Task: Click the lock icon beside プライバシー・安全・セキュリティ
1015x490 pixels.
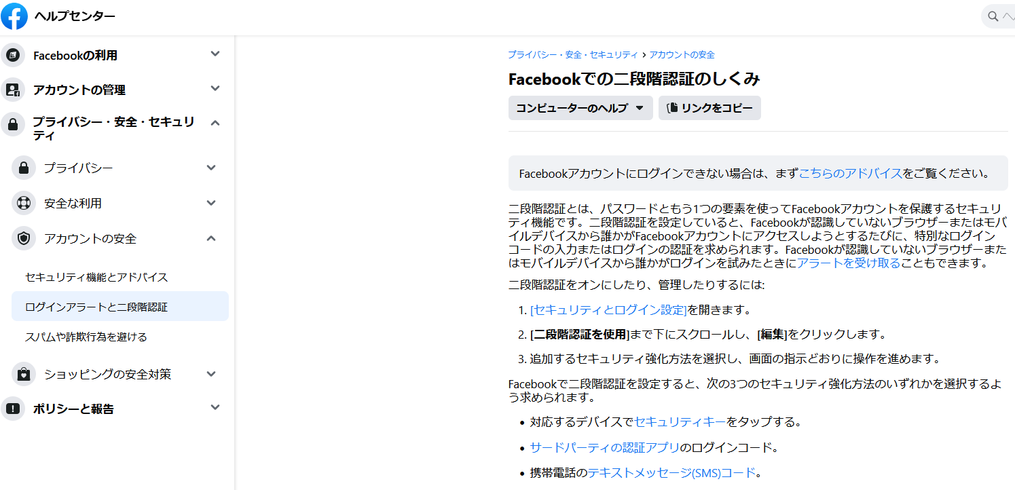Action: click(x=13, y=124)
